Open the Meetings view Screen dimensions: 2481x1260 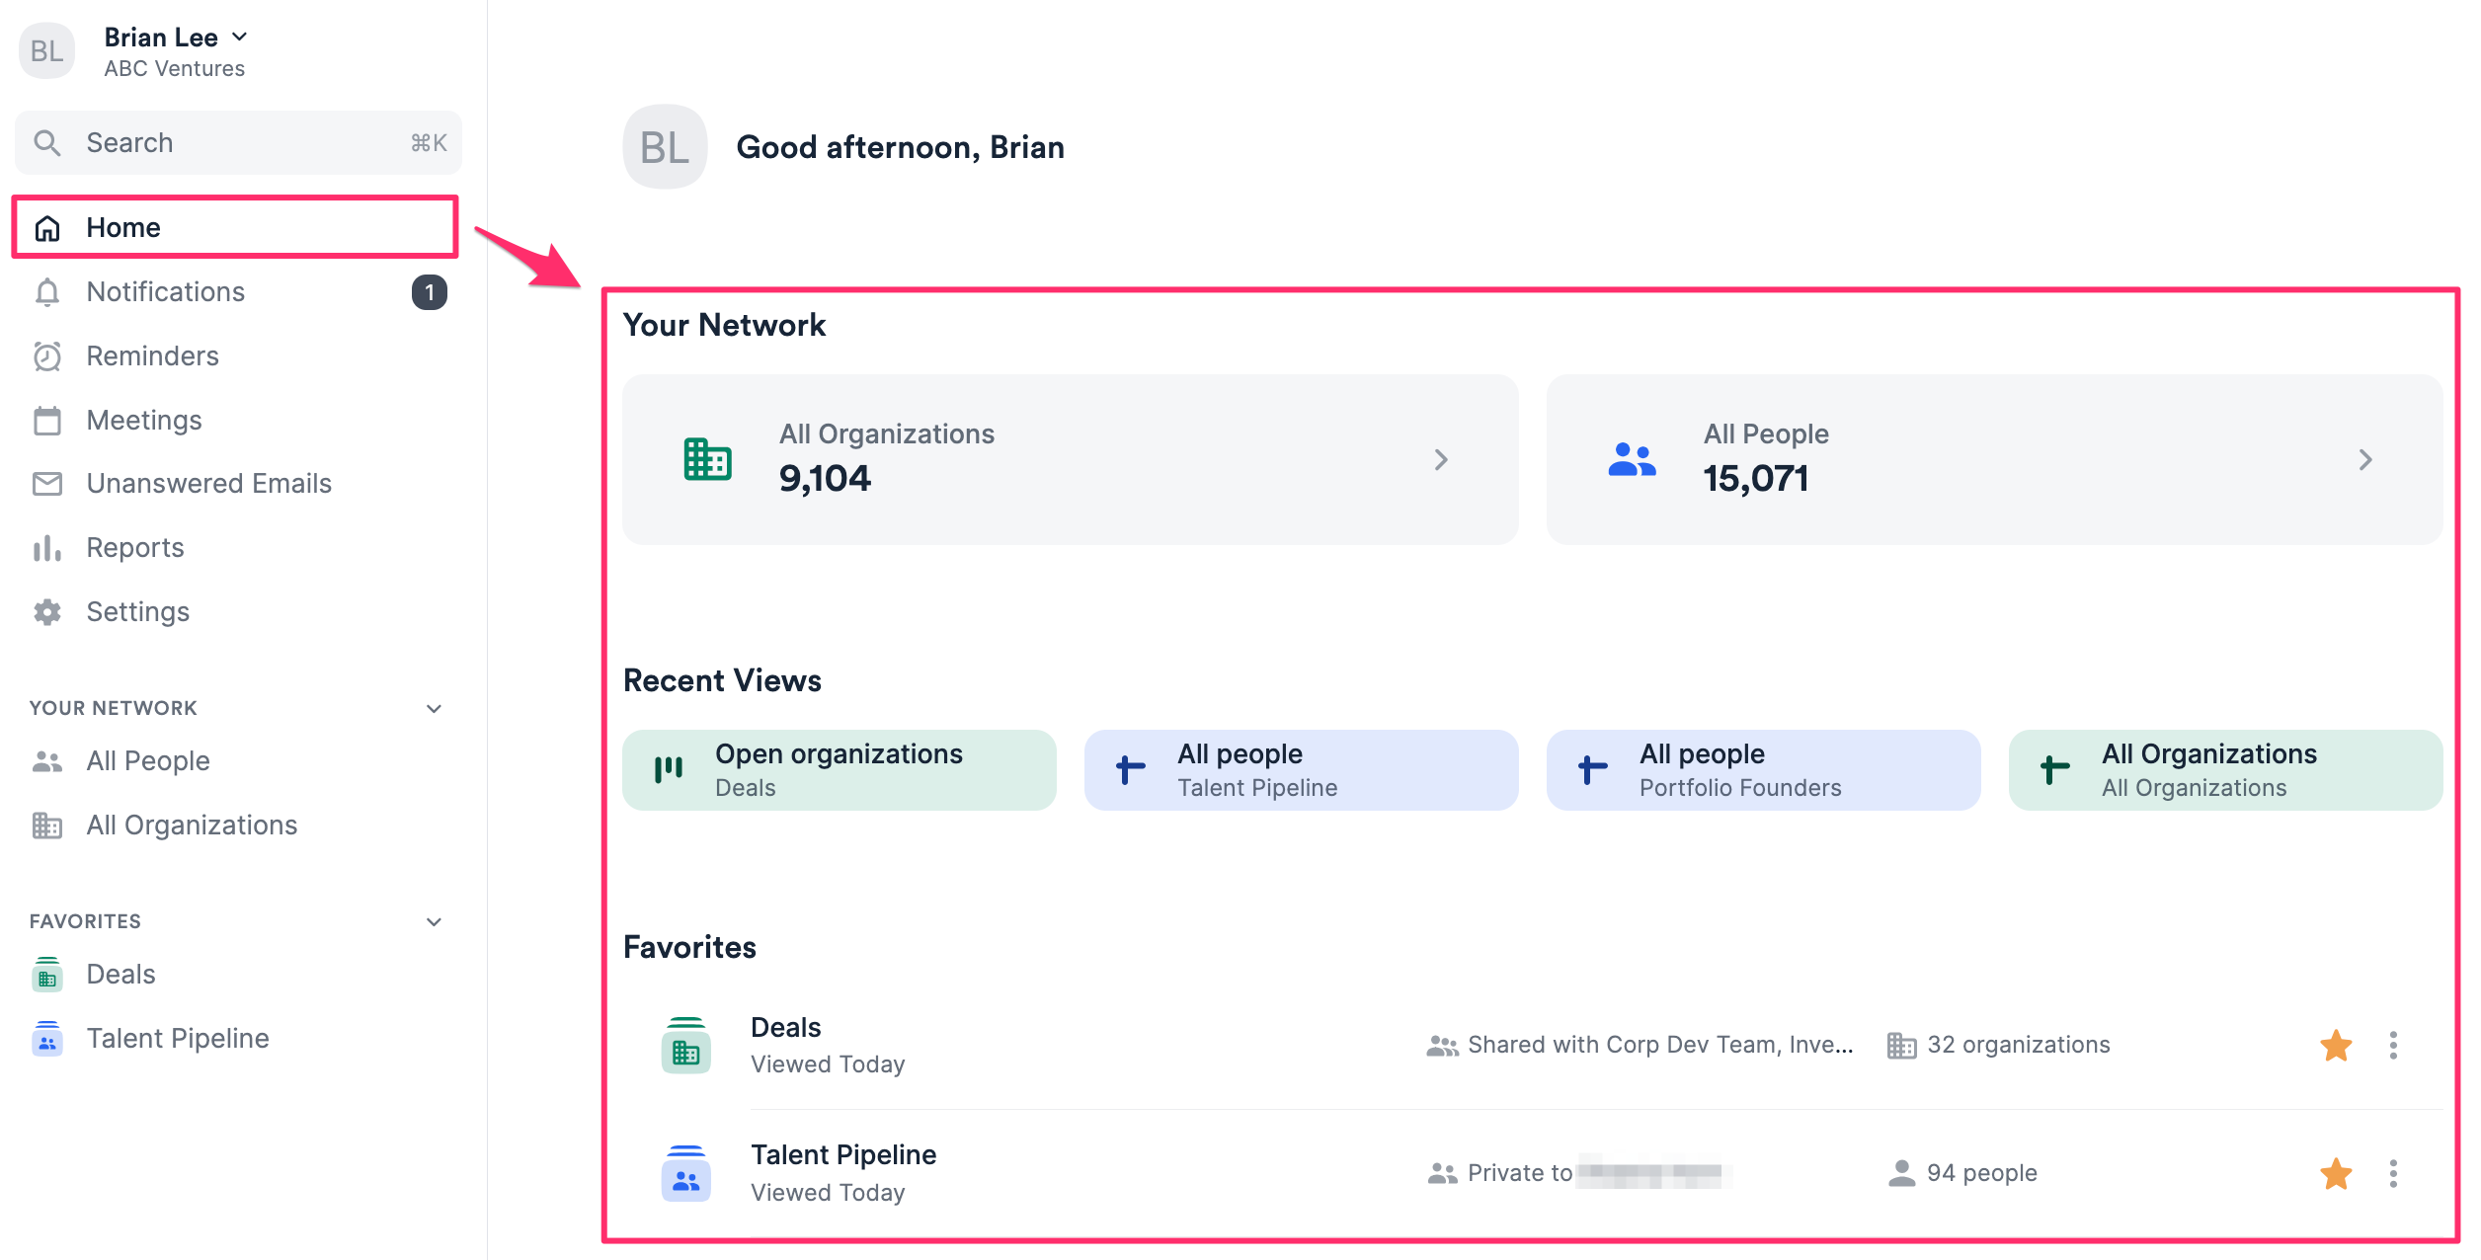pyautogui.click(x=143, y=419)
